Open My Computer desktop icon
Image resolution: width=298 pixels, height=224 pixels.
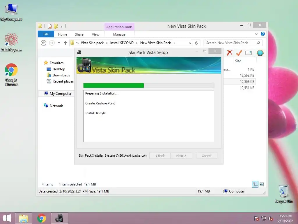pyautogui.click(x=11, y=12)
